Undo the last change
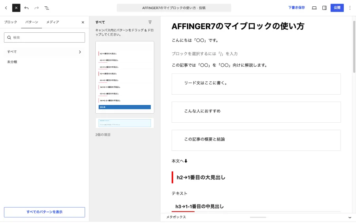 (x=27, y=8)
